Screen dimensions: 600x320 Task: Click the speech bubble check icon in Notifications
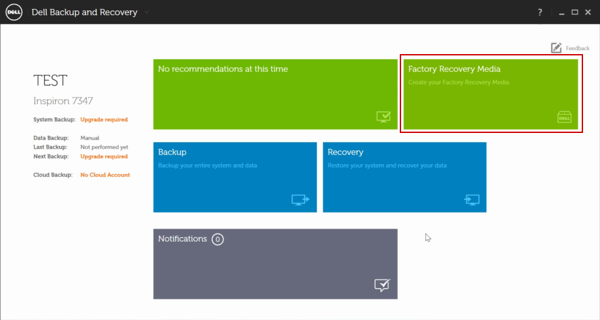382,285
